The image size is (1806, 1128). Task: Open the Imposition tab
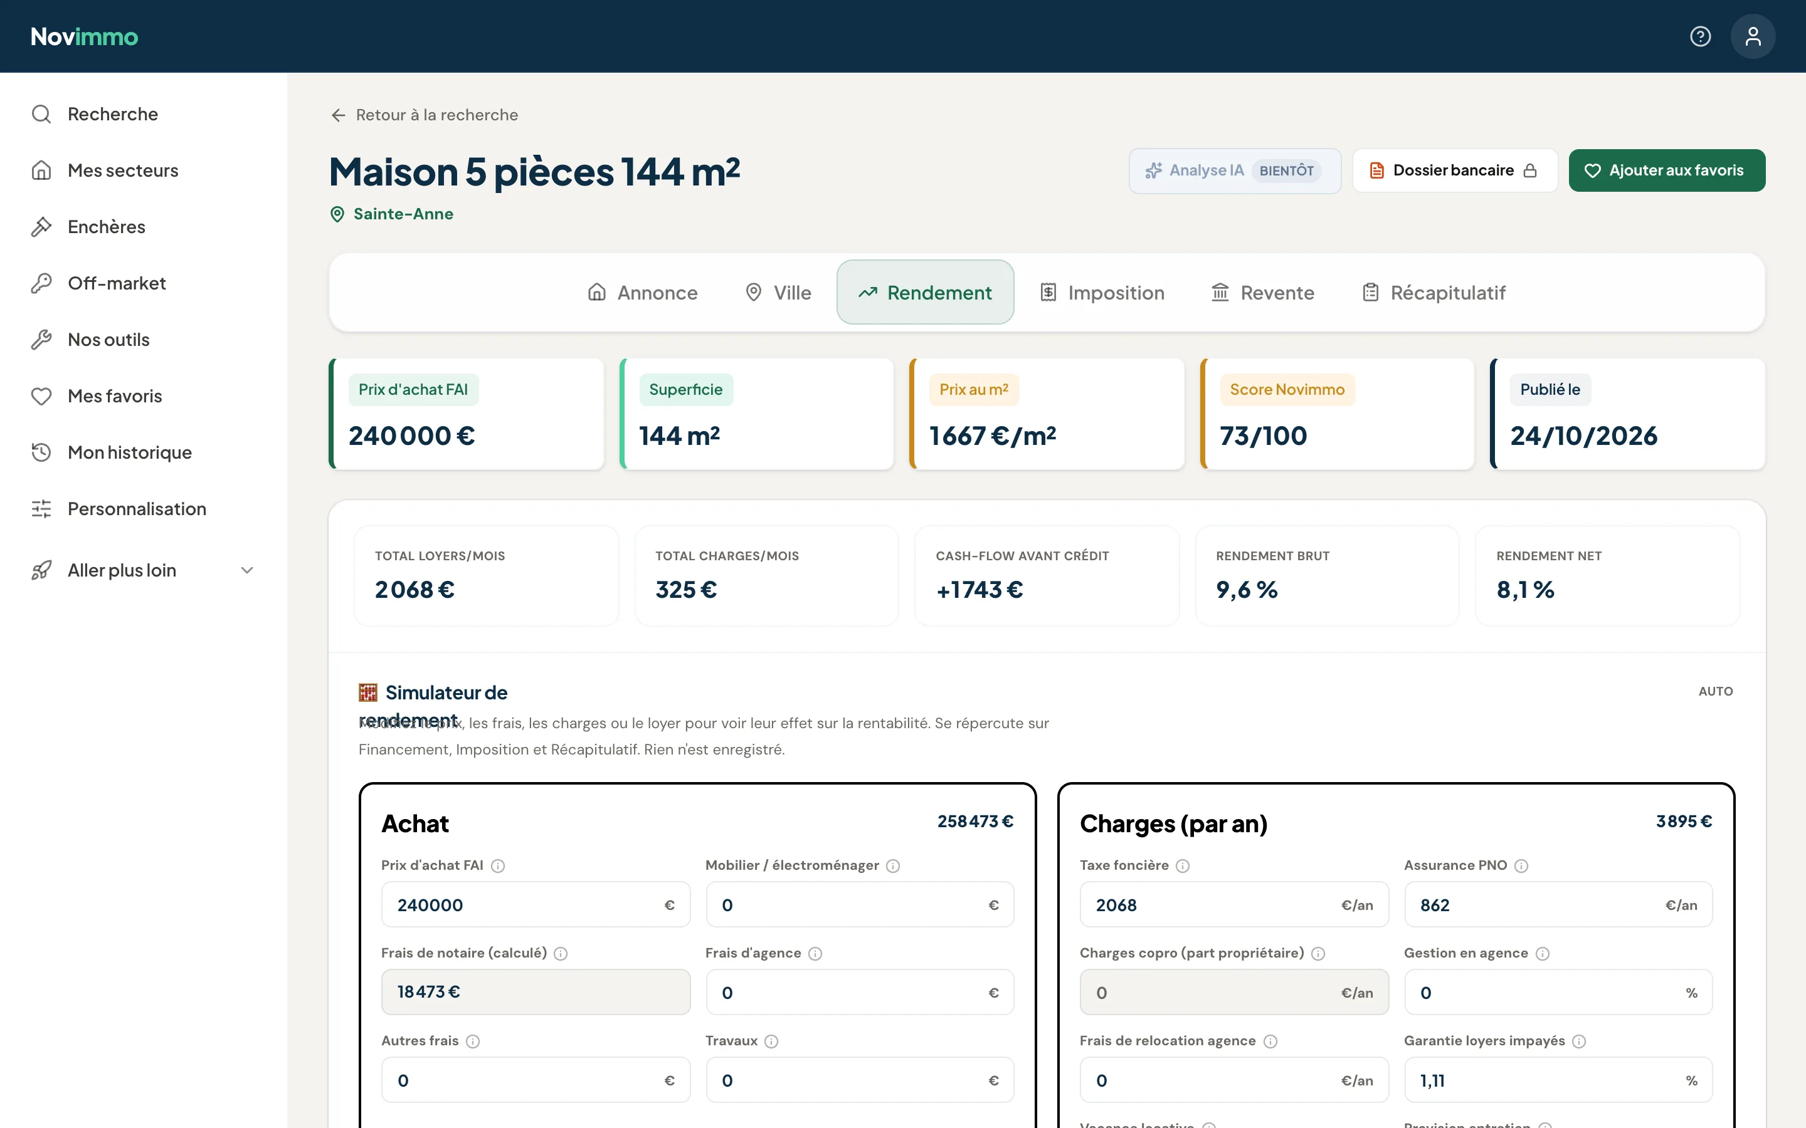pos(1102,293)
